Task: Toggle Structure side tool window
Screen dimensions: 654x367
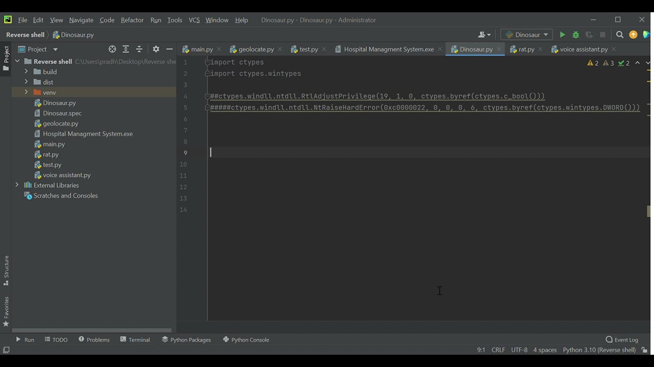Action: [x=6, y=271]
